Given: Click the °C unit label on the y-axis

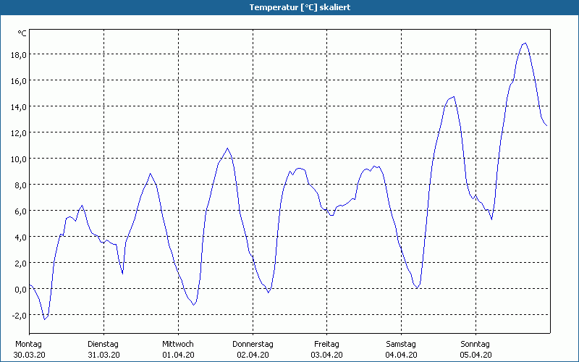Looking at the screenshot, I should click(x=22, y=33).
